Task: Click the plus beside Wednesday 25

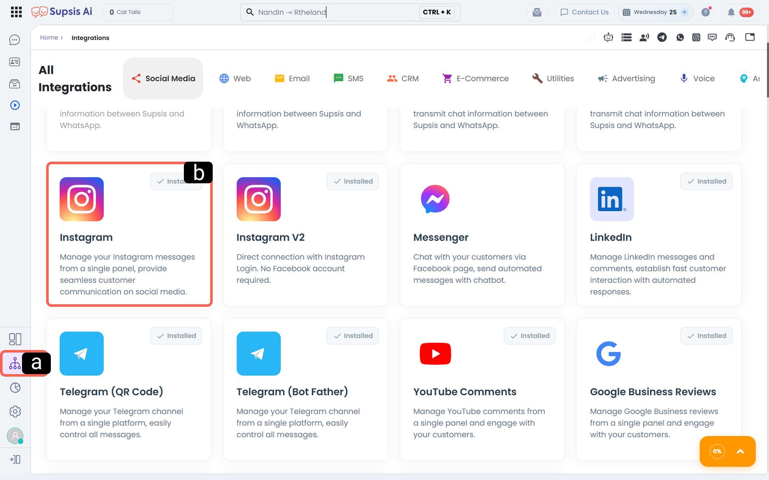Action: tap(684, 12)
